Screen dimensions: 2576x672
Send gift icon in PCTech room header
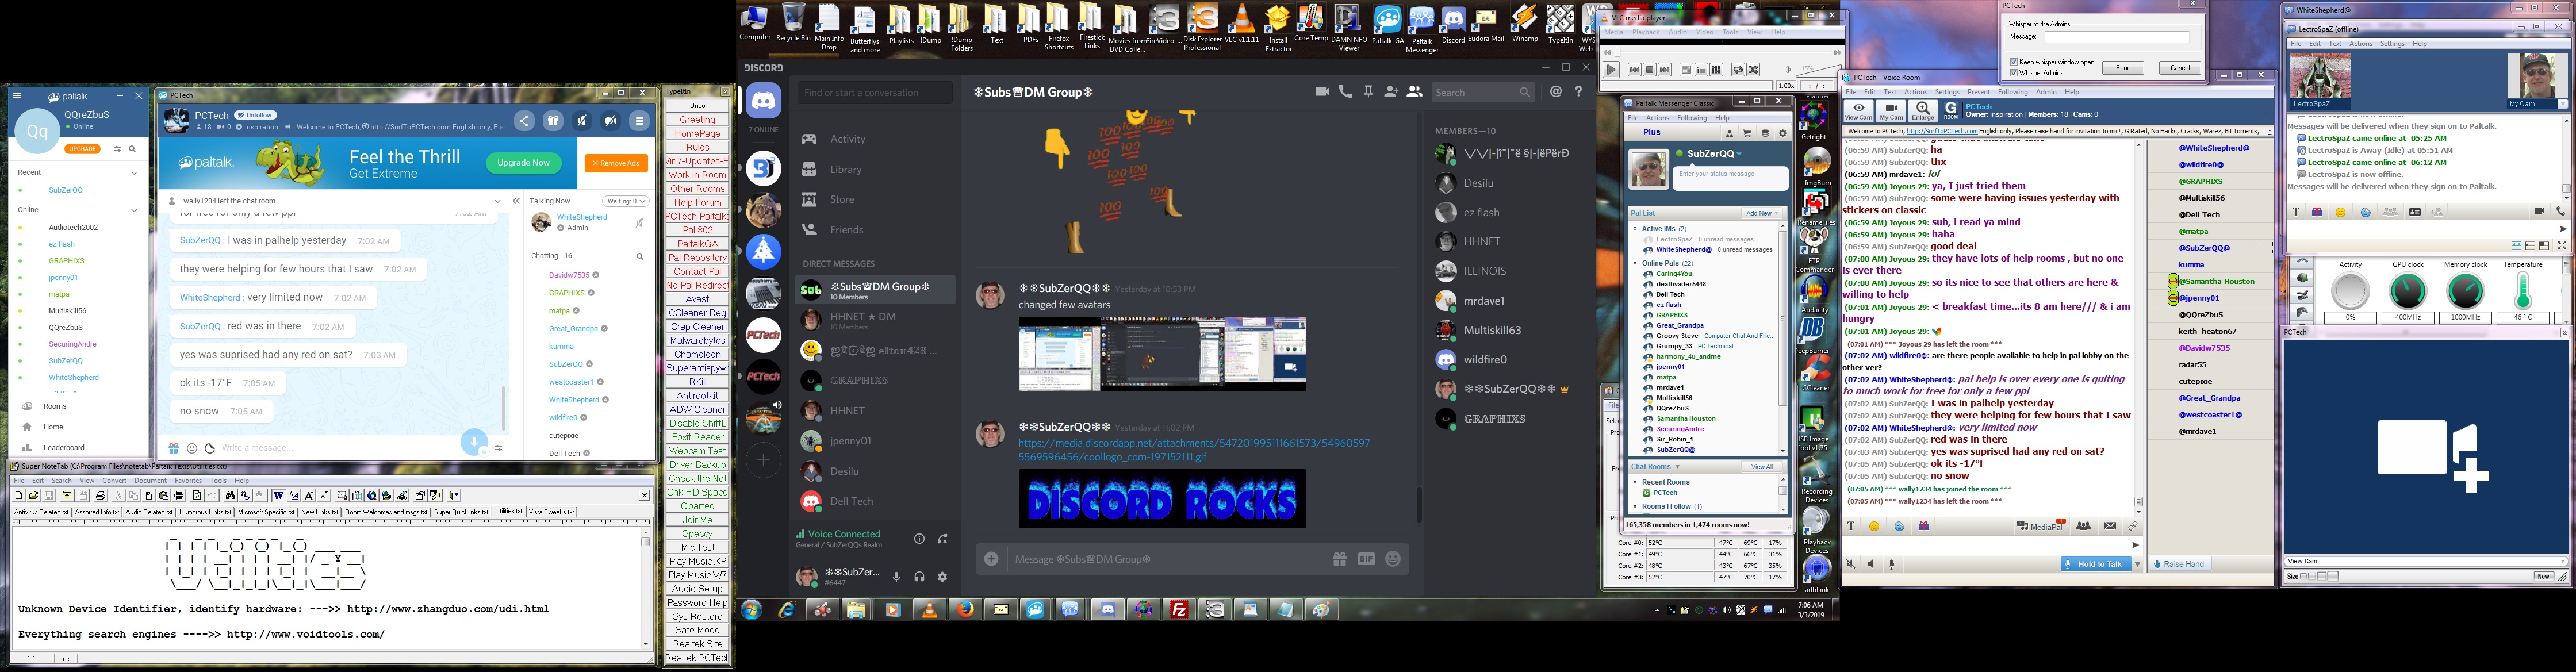553,121
